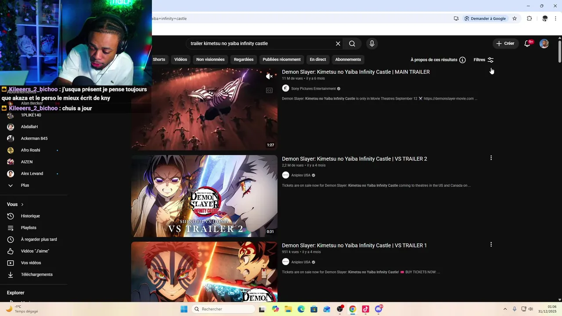Open Téléchargements in the sidebar
The image size is (562, 316).
tap(33, 275)
